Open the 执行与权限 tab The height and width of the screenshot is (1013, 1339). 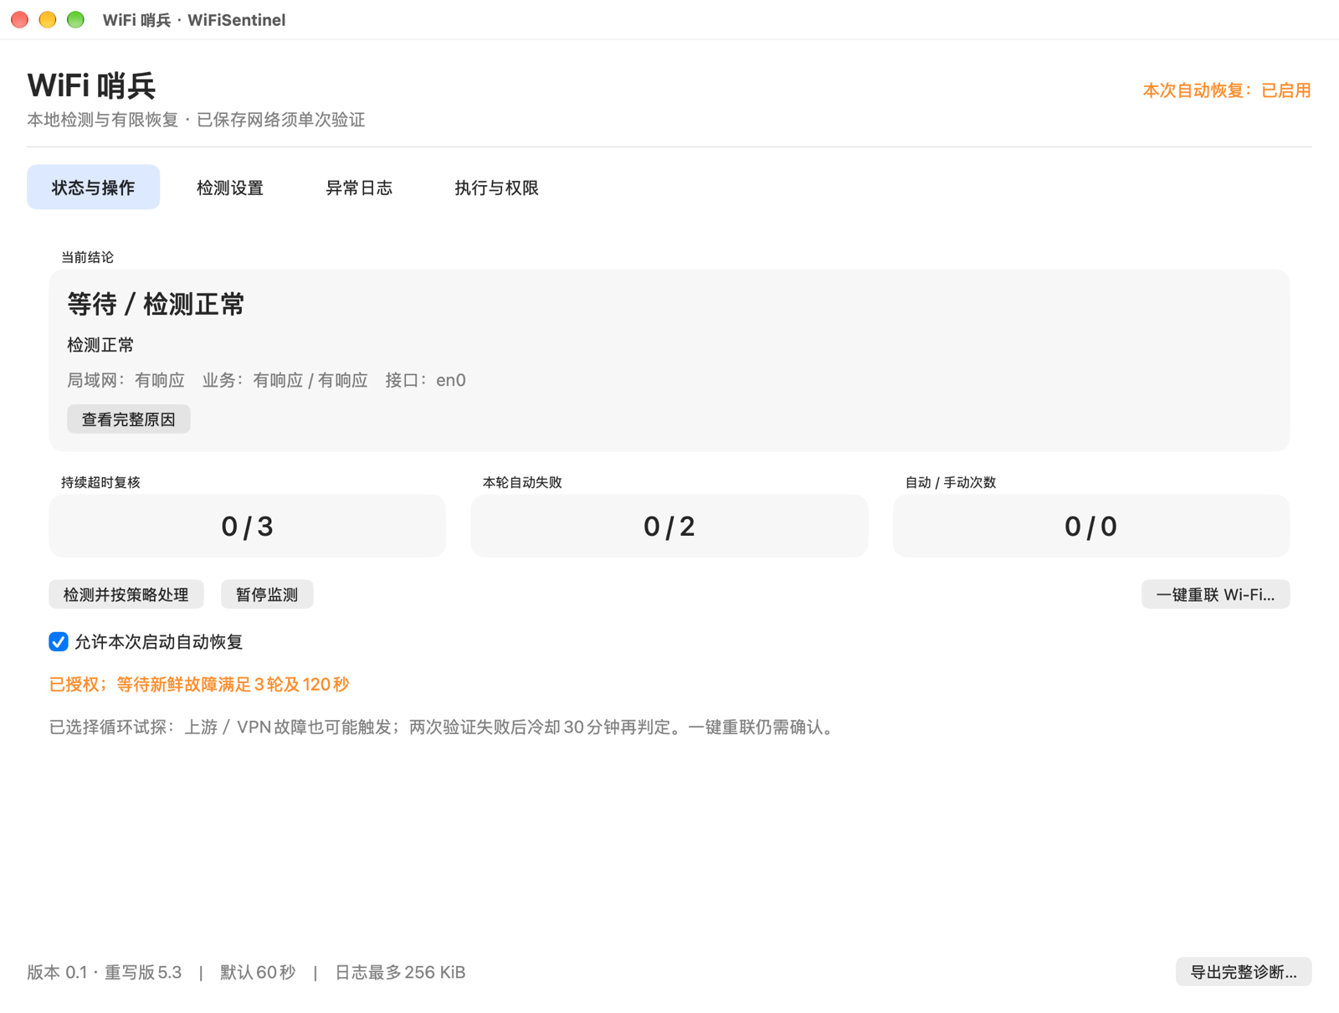click(496, 188)
